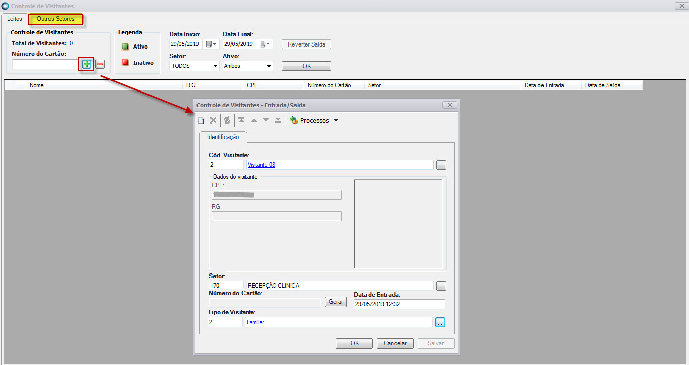Open the Familiar visitor type link
The image size is (689, 365).
tap(255, 322)
